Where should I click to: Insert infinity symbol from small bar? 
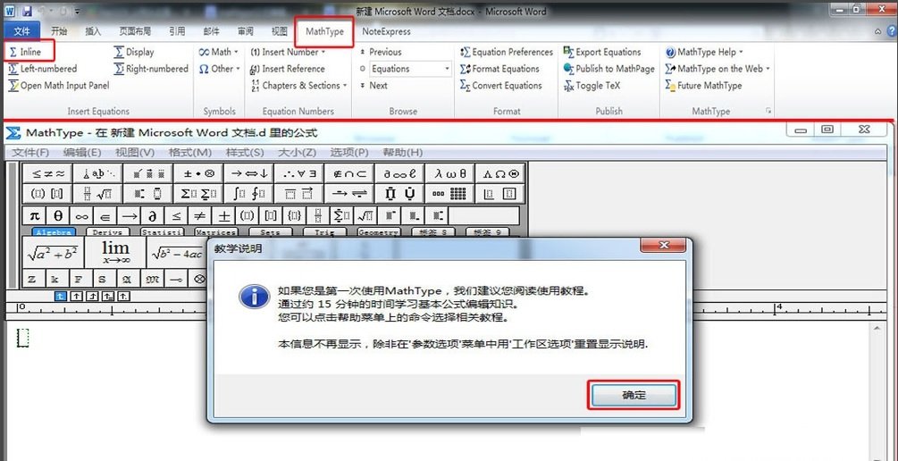[81, 215]
